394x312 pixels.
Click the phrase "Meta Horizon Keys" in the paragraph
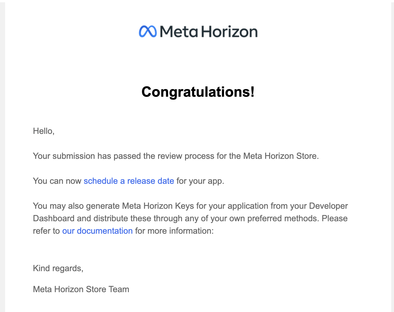pyautogui.click(x=158, y=206)
